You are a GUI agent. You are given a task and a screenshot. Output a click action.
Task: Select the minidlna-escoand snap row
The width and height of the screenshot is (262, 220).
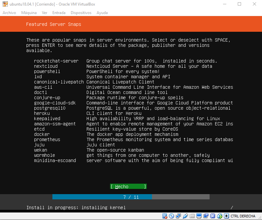pos(134,160)
